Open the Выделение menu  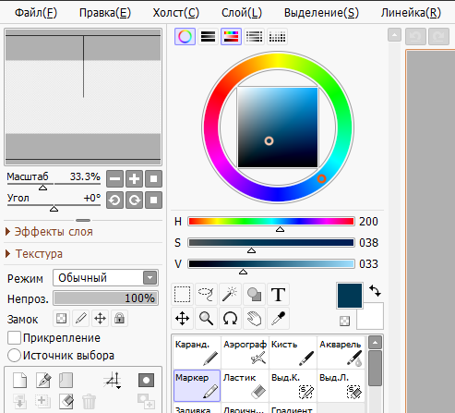pyautogui.click(x=321, y=13)
